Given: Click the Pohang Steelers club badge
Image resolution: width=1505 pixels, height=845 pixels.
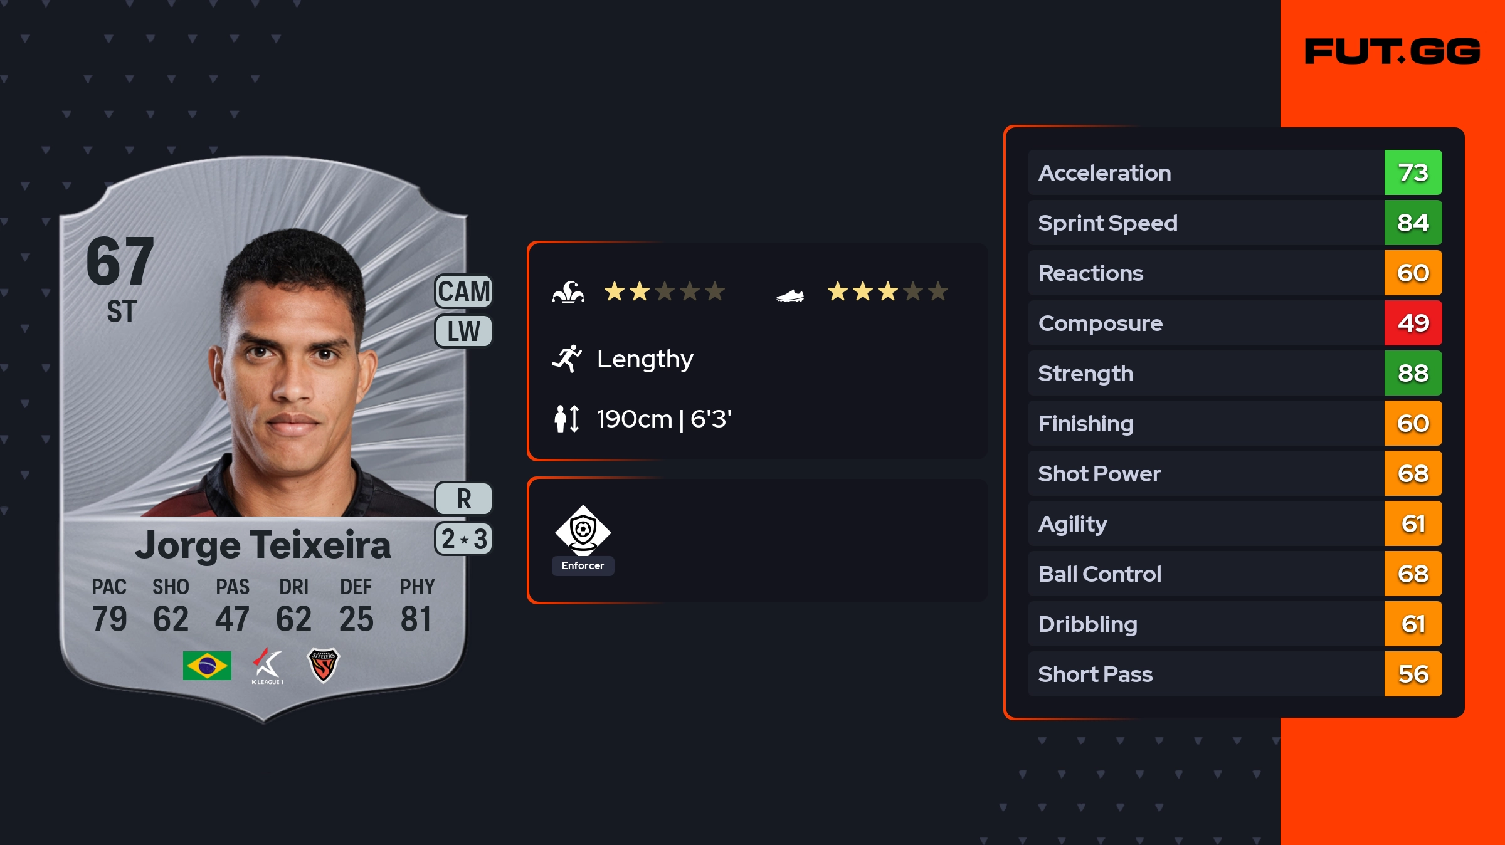Looking at the screenshot, I should [323, 664].
